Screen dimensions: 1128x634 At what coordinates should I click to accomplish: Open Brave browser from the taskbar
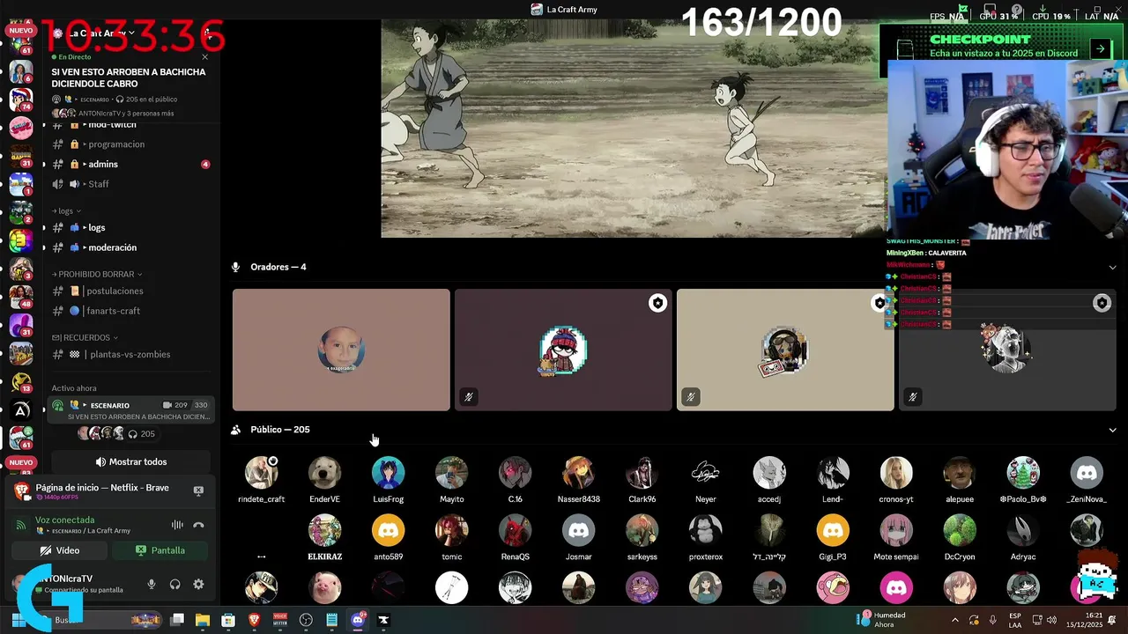tap(254, 620)
